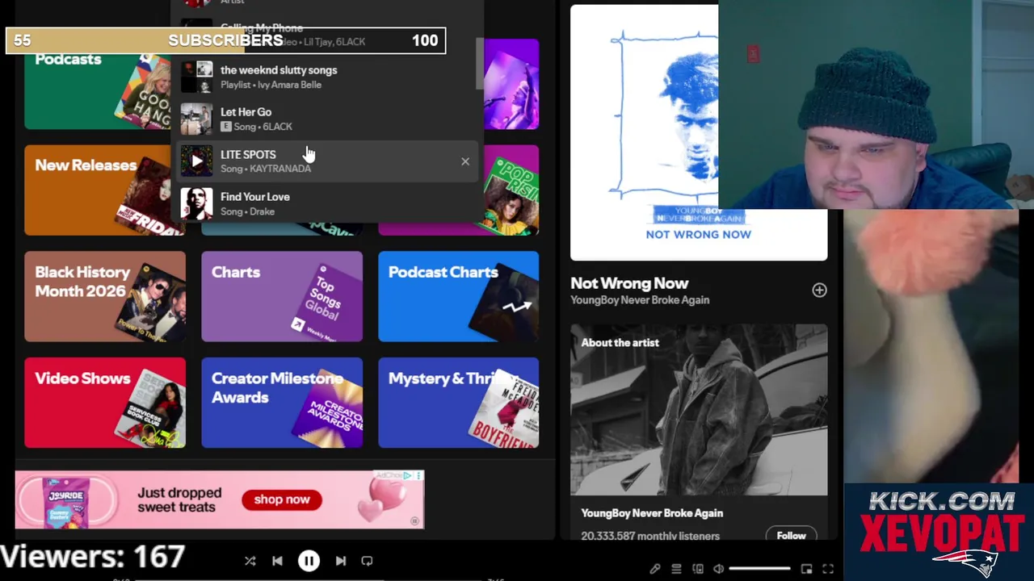
Task: Pause the current song
Action: tap(309, 561)
